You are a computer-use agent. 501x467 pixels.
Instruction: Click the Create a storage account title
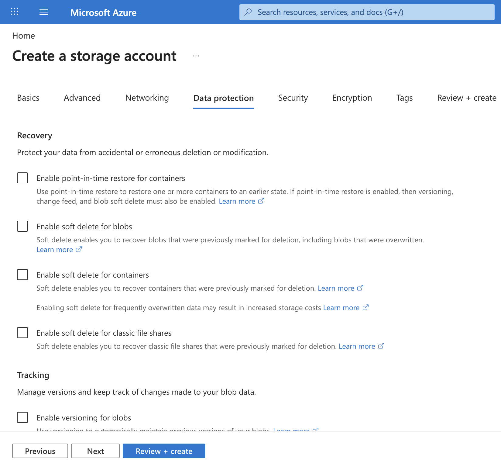point(94,56)
